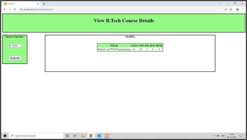Click View B.Tech Course Details heading
Screen dimensions: 247x140
pyautogui.click(x=124, y=21)
